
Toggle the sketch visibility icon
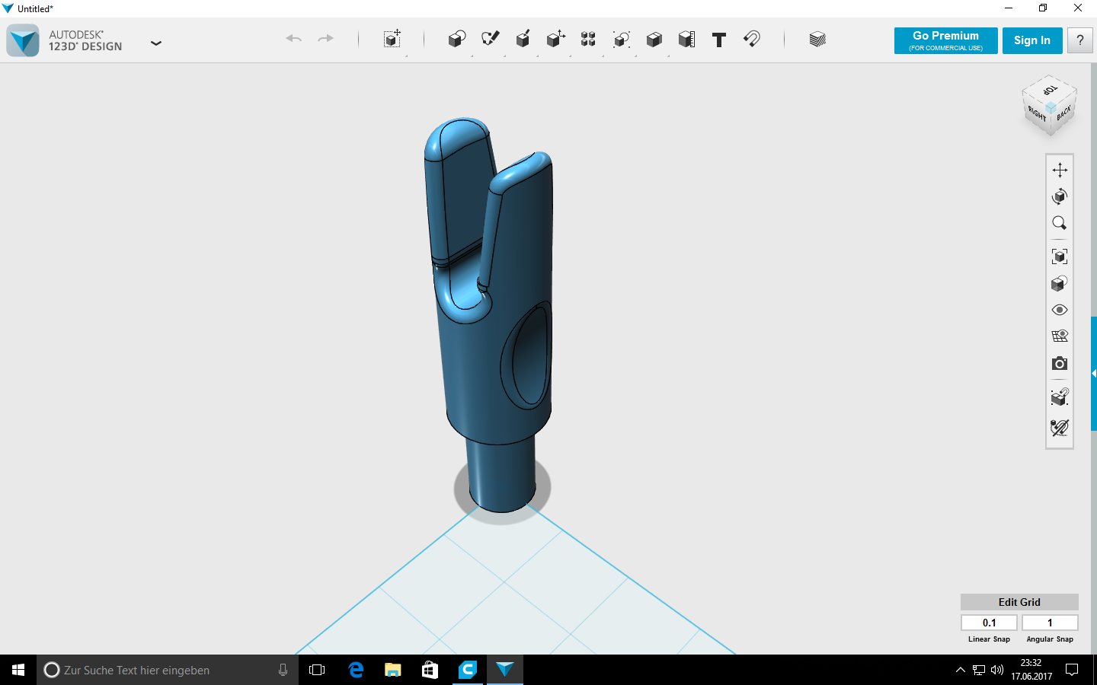pos(1060,427)
